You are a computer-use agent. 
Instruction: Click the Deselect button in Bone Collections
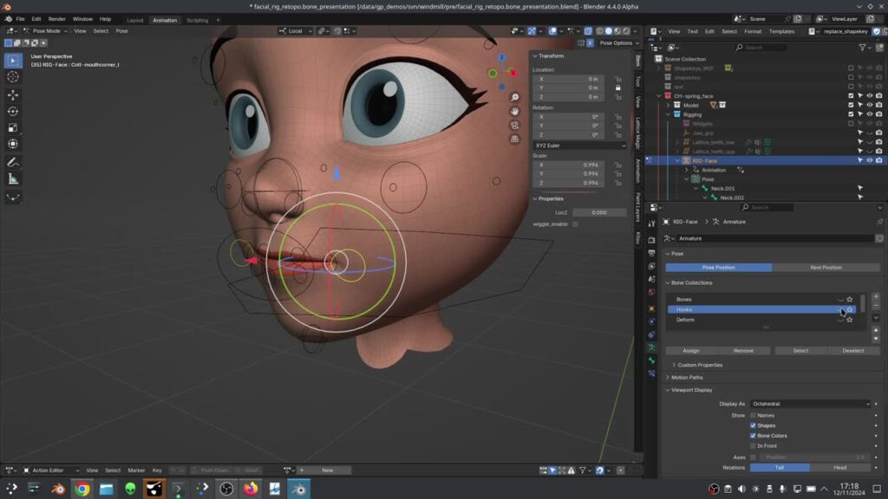click(854, 350)
